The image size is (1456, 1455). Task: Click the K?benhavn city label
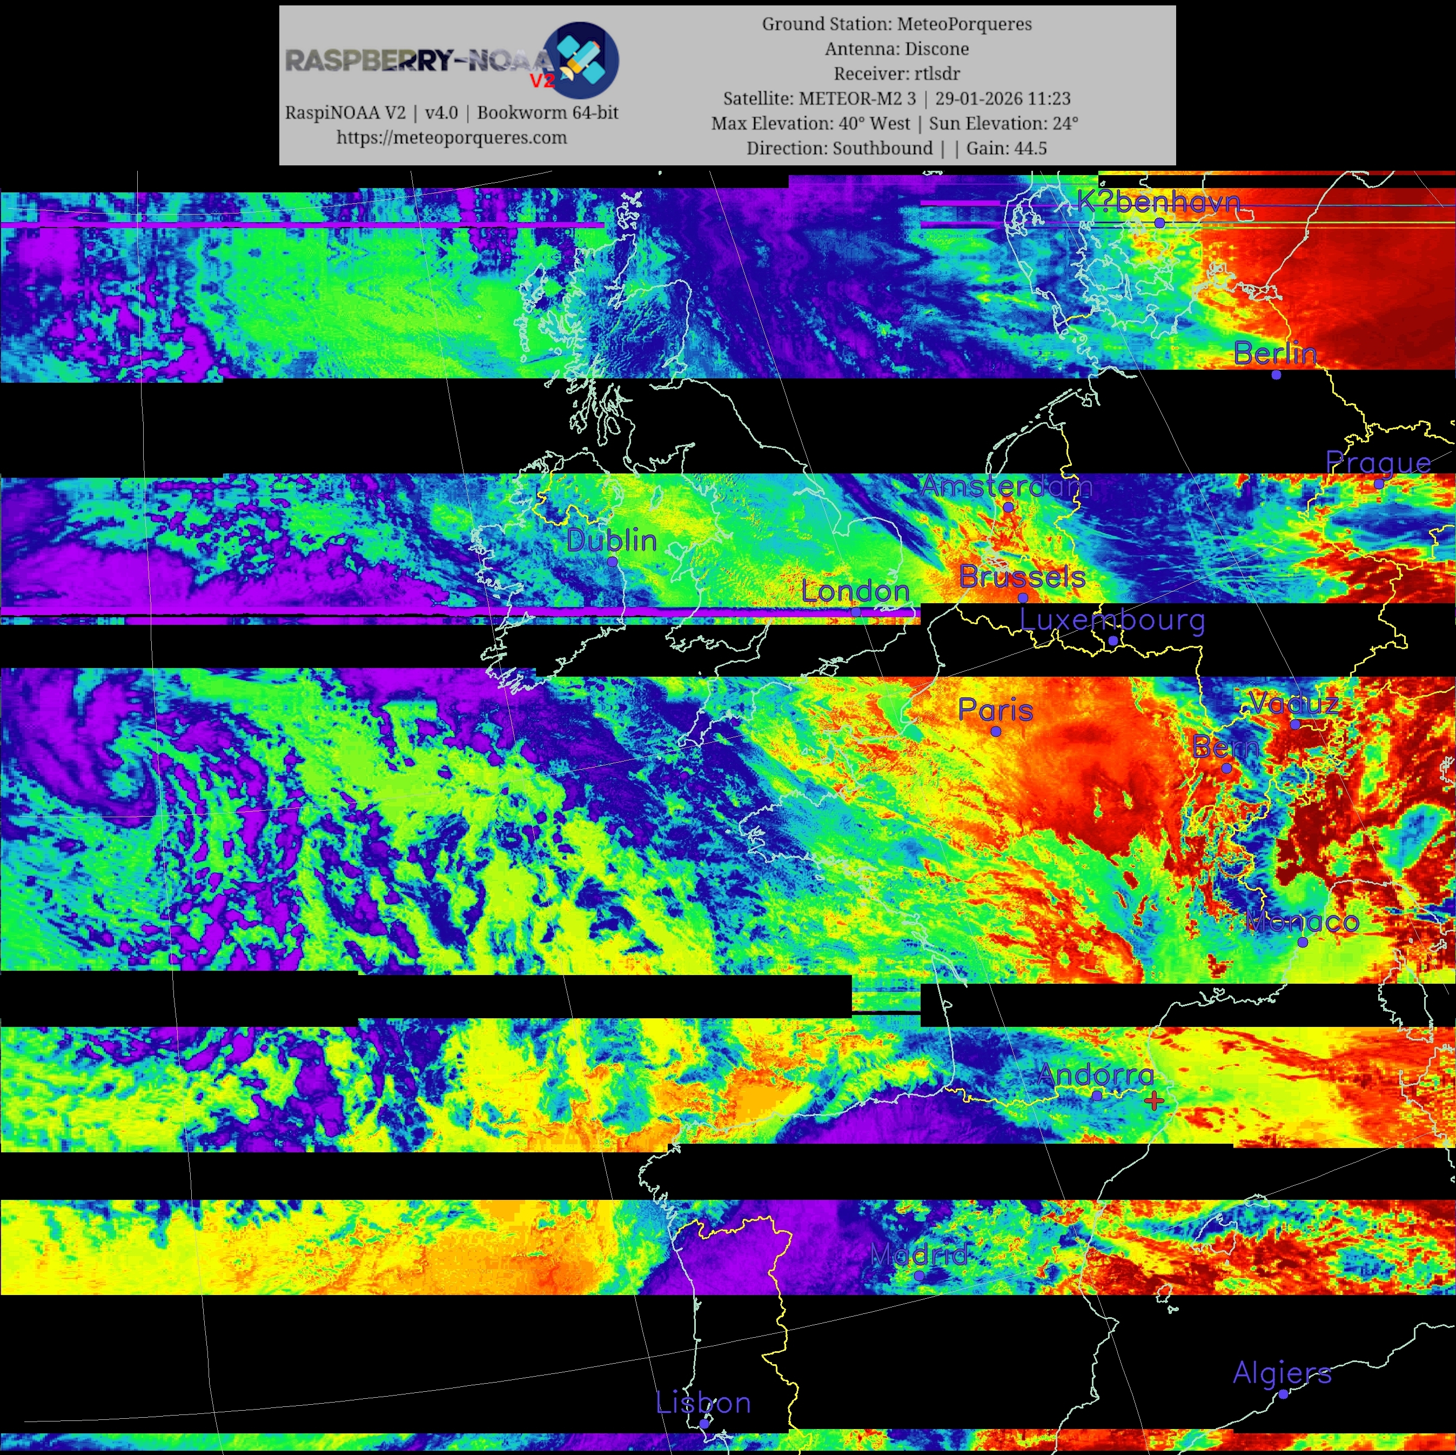1158,202
